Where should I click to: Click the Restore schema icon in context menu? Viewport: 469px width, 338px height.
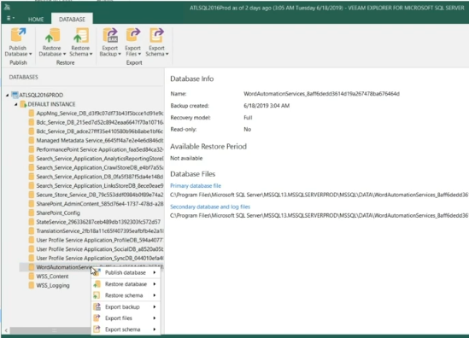[x=97, y=295]
